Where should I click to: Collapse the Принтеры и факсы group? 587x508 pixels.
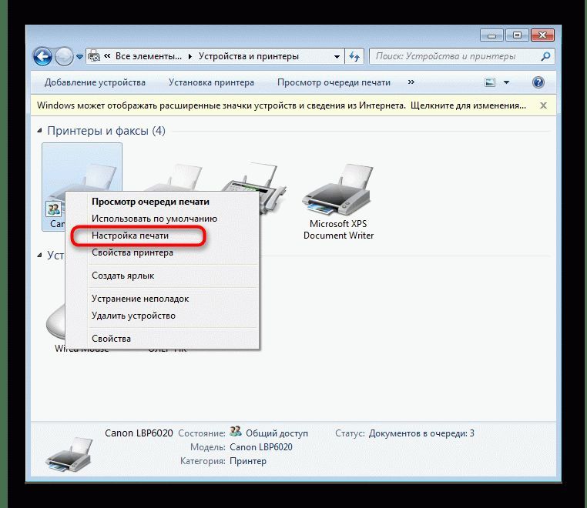point(40,132)
